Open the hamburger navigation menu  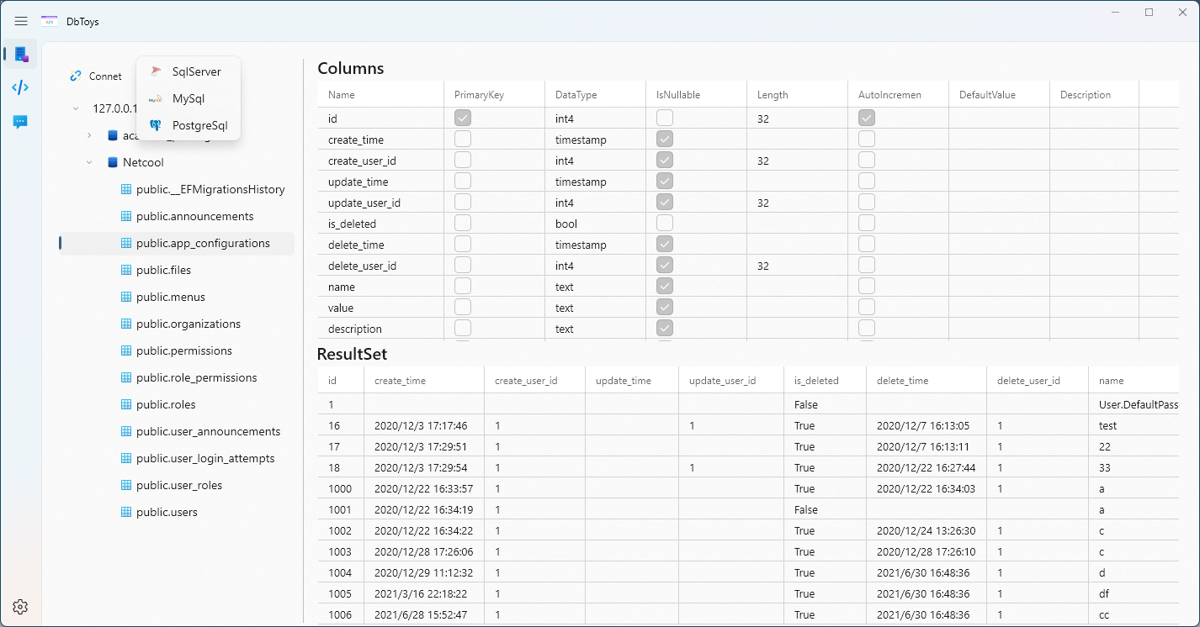(21, 21)
